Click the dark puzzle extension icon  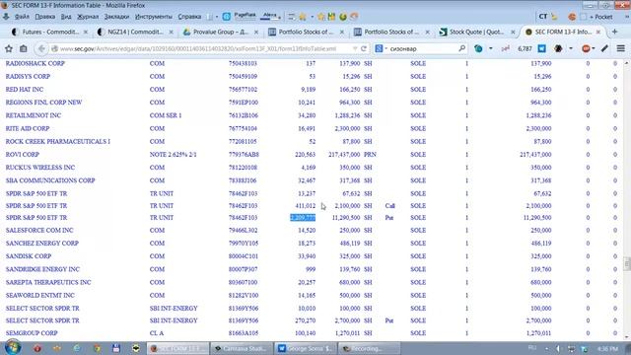[558, 48]
